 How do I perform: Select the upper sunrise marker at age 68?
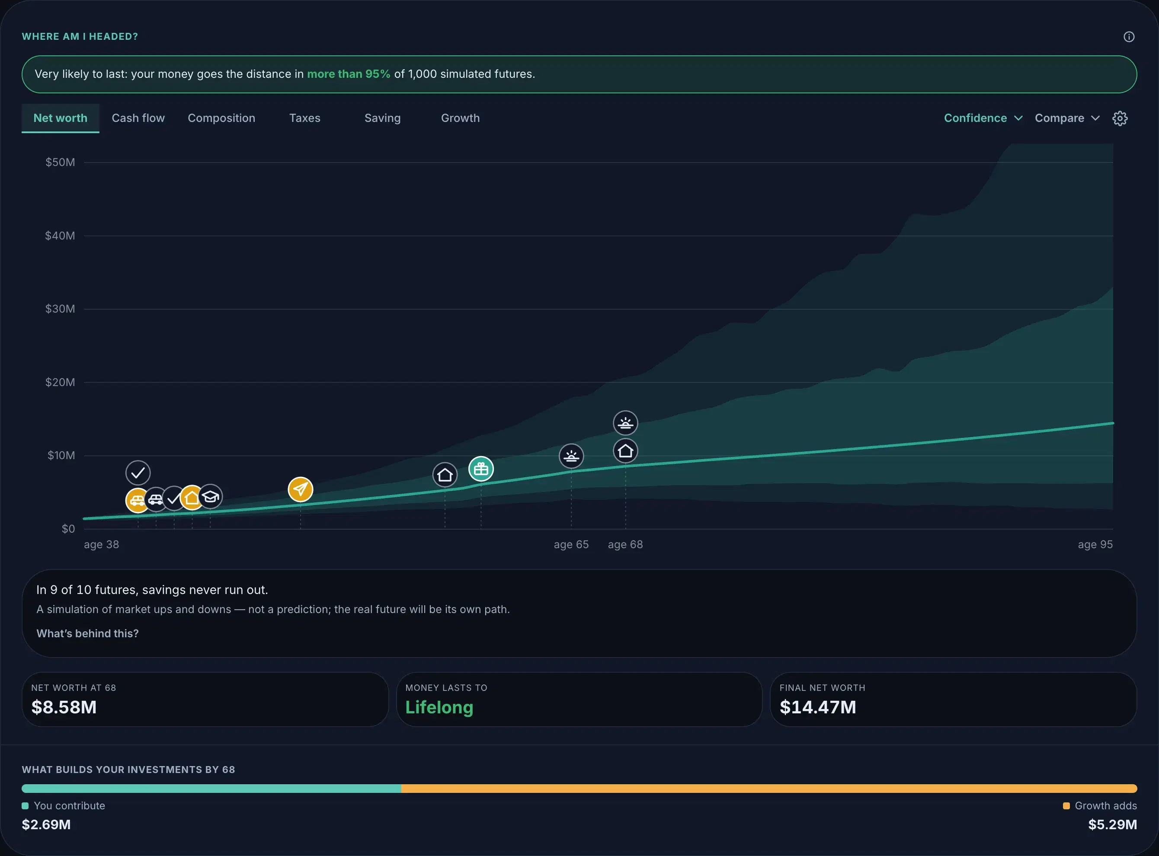click(x=626, y=423)
